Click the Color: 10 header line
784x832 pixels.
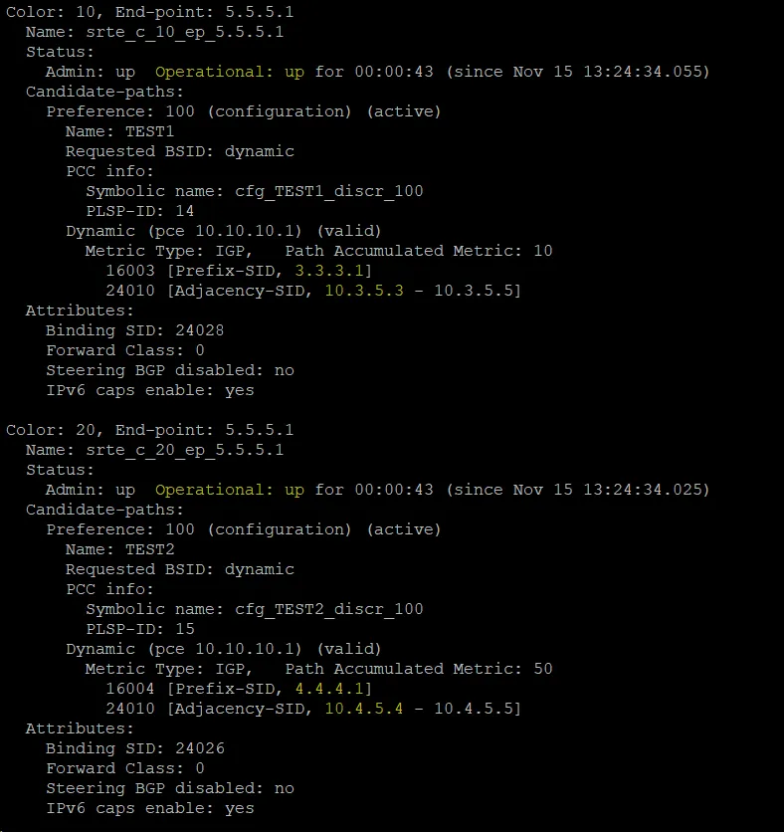(149, 12)
